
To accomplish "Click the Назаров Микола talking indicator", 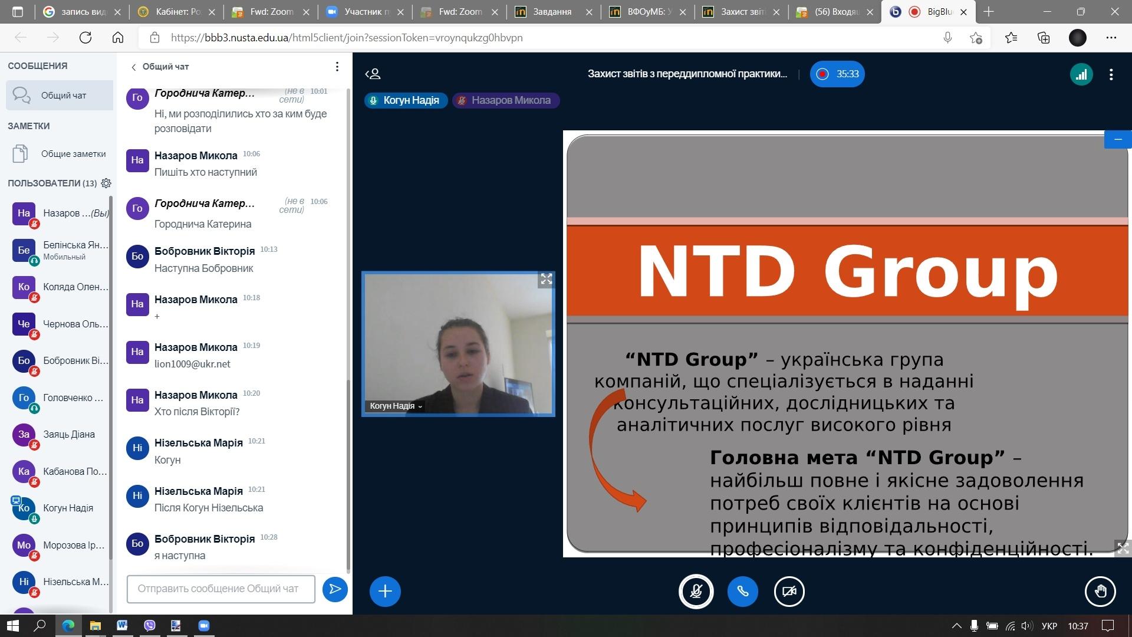I will [505, 100].
